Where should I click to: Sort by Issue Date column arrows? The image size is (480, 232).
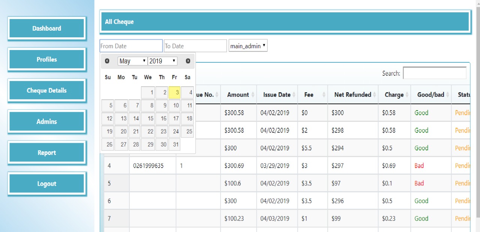coord(295,95)
